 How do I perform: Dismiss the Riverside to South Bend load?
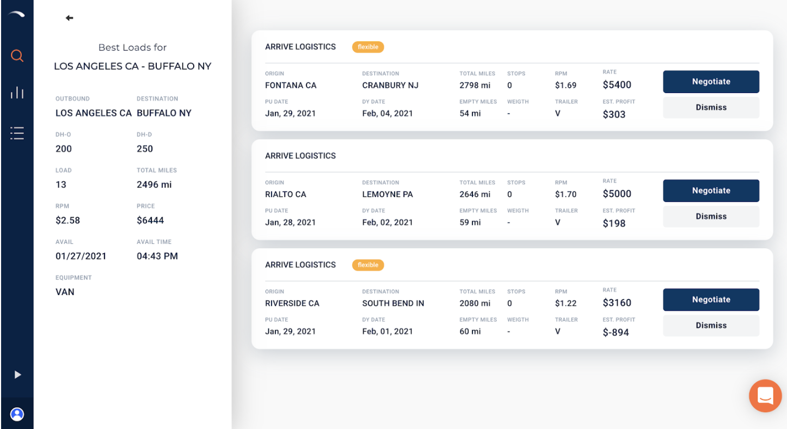(x=711, y=325)
